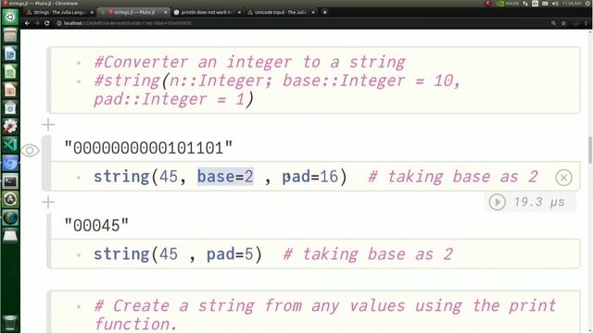Open the Chromium three-dot menu
This screenshot has height=333, width=593.
586,23
